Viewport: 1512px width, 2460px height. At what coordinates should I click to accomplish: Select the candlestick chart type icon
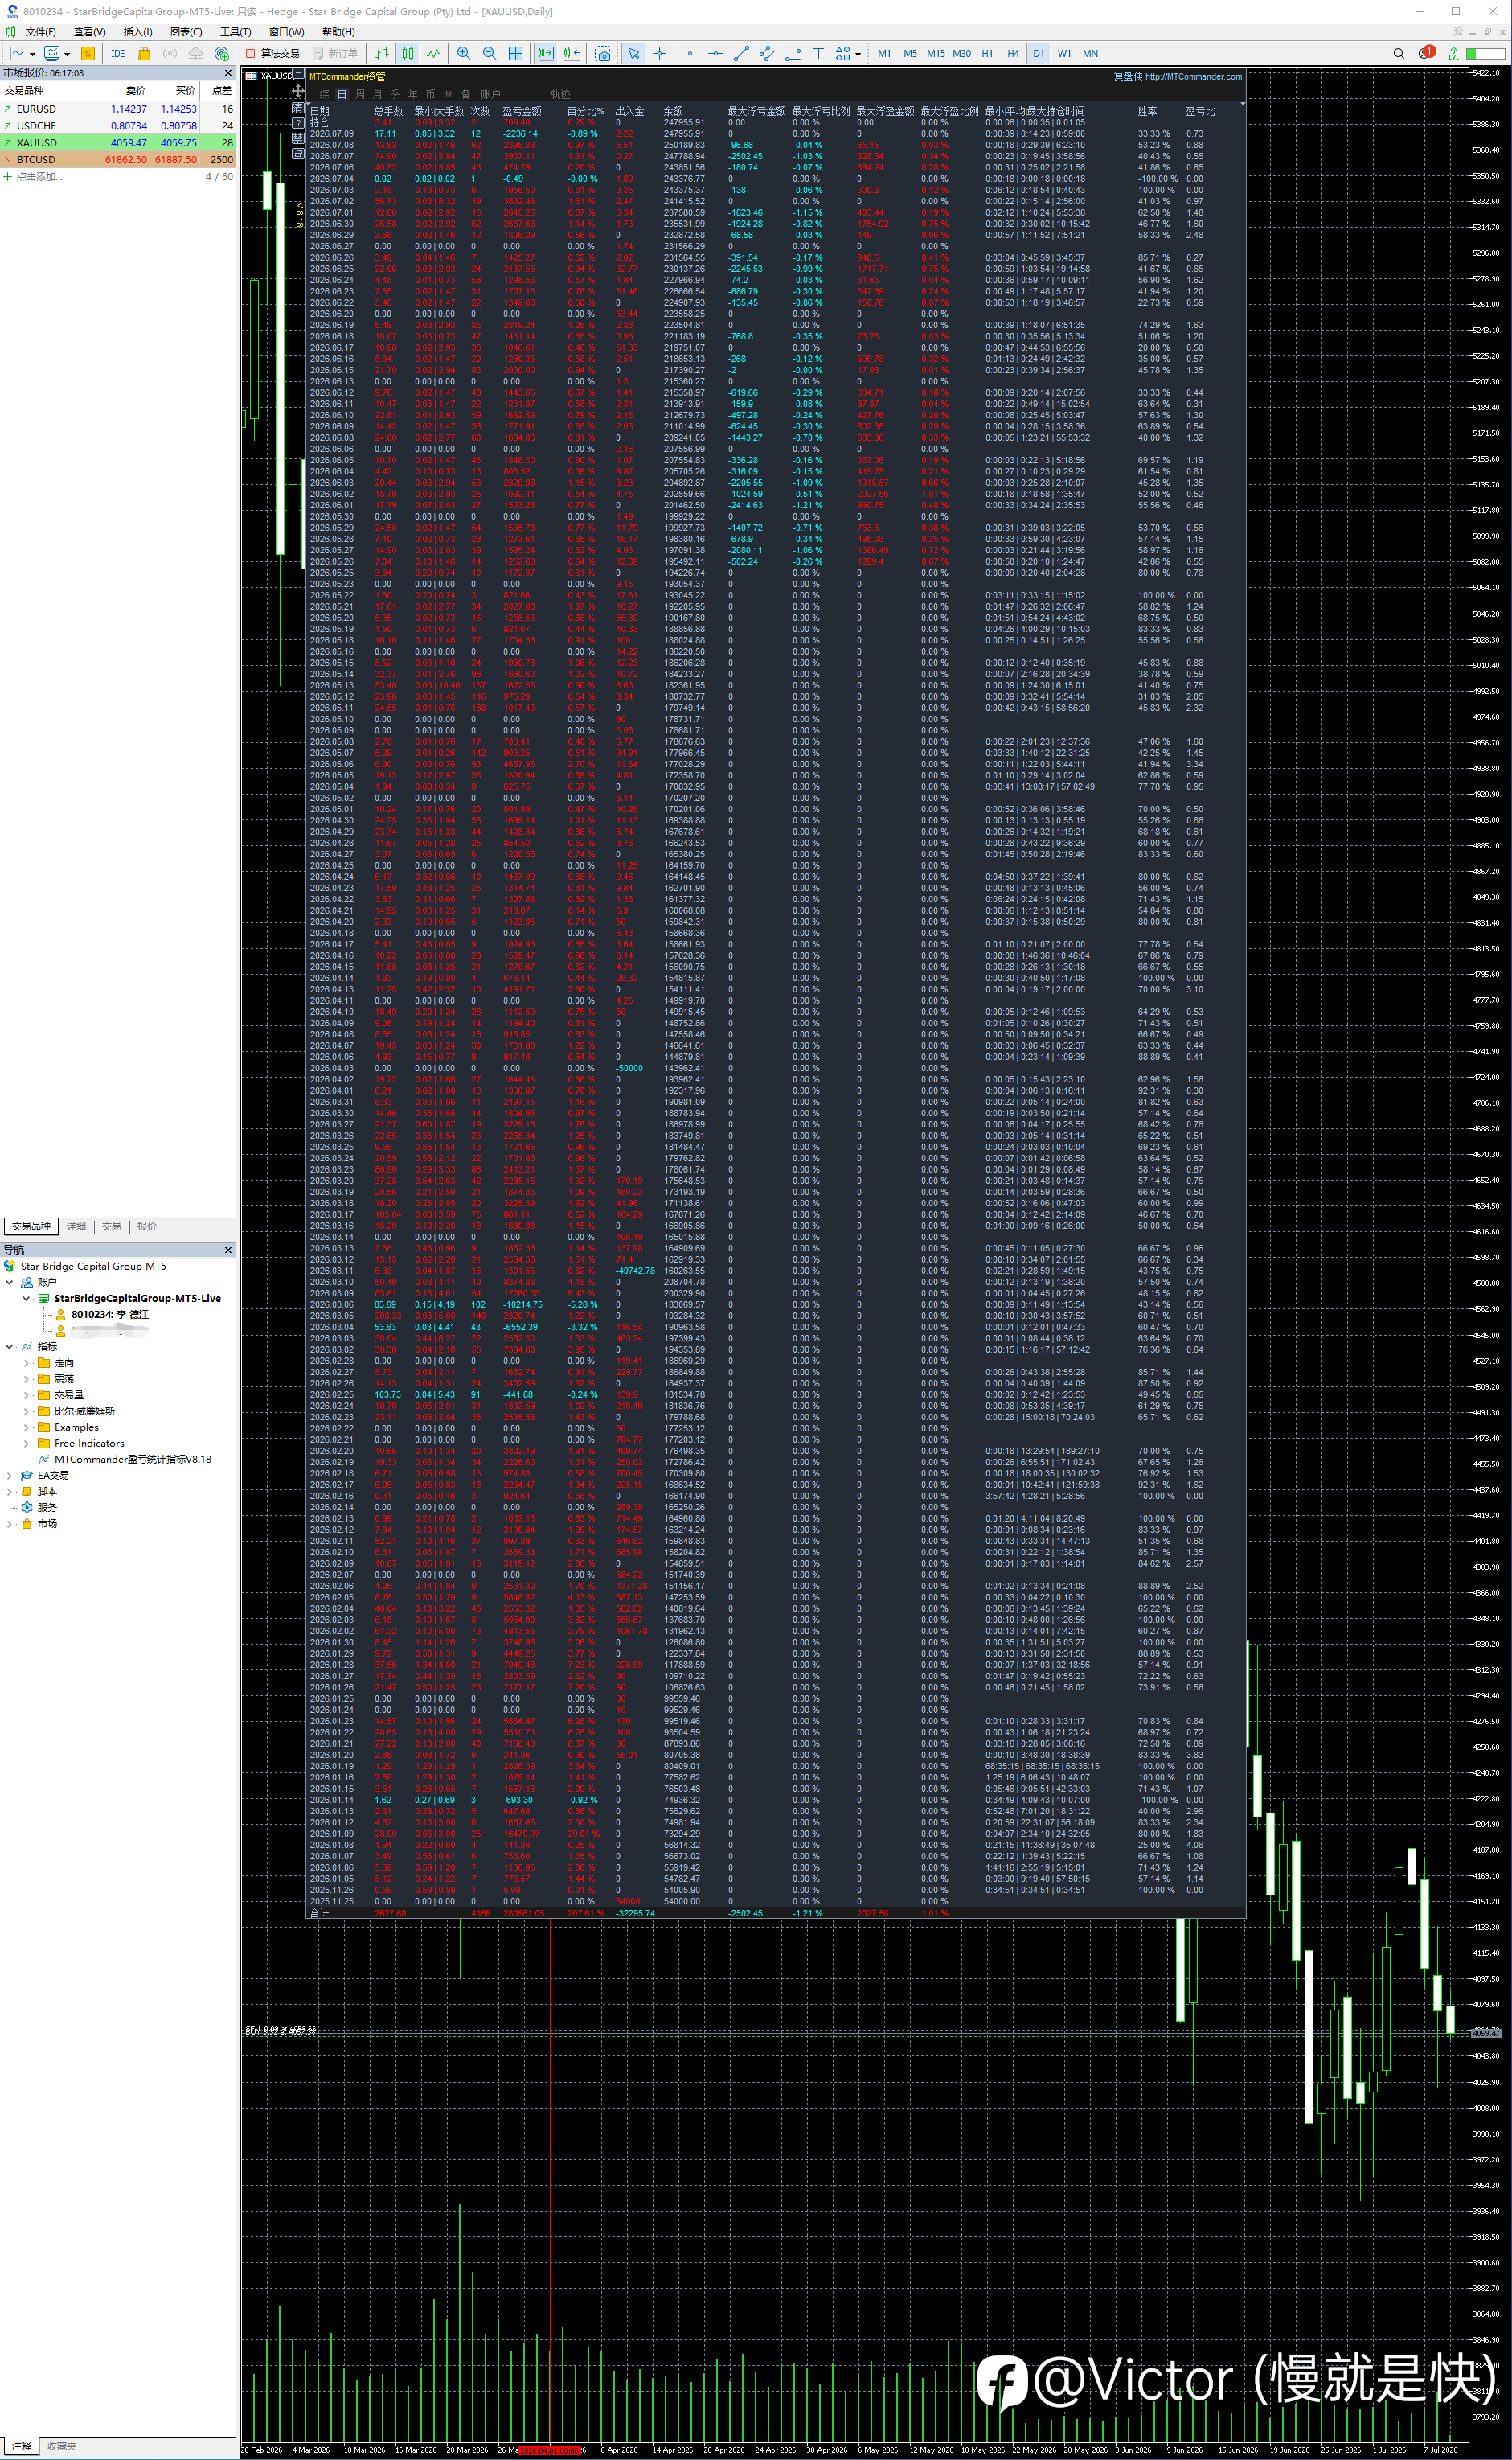click(408, 54)
